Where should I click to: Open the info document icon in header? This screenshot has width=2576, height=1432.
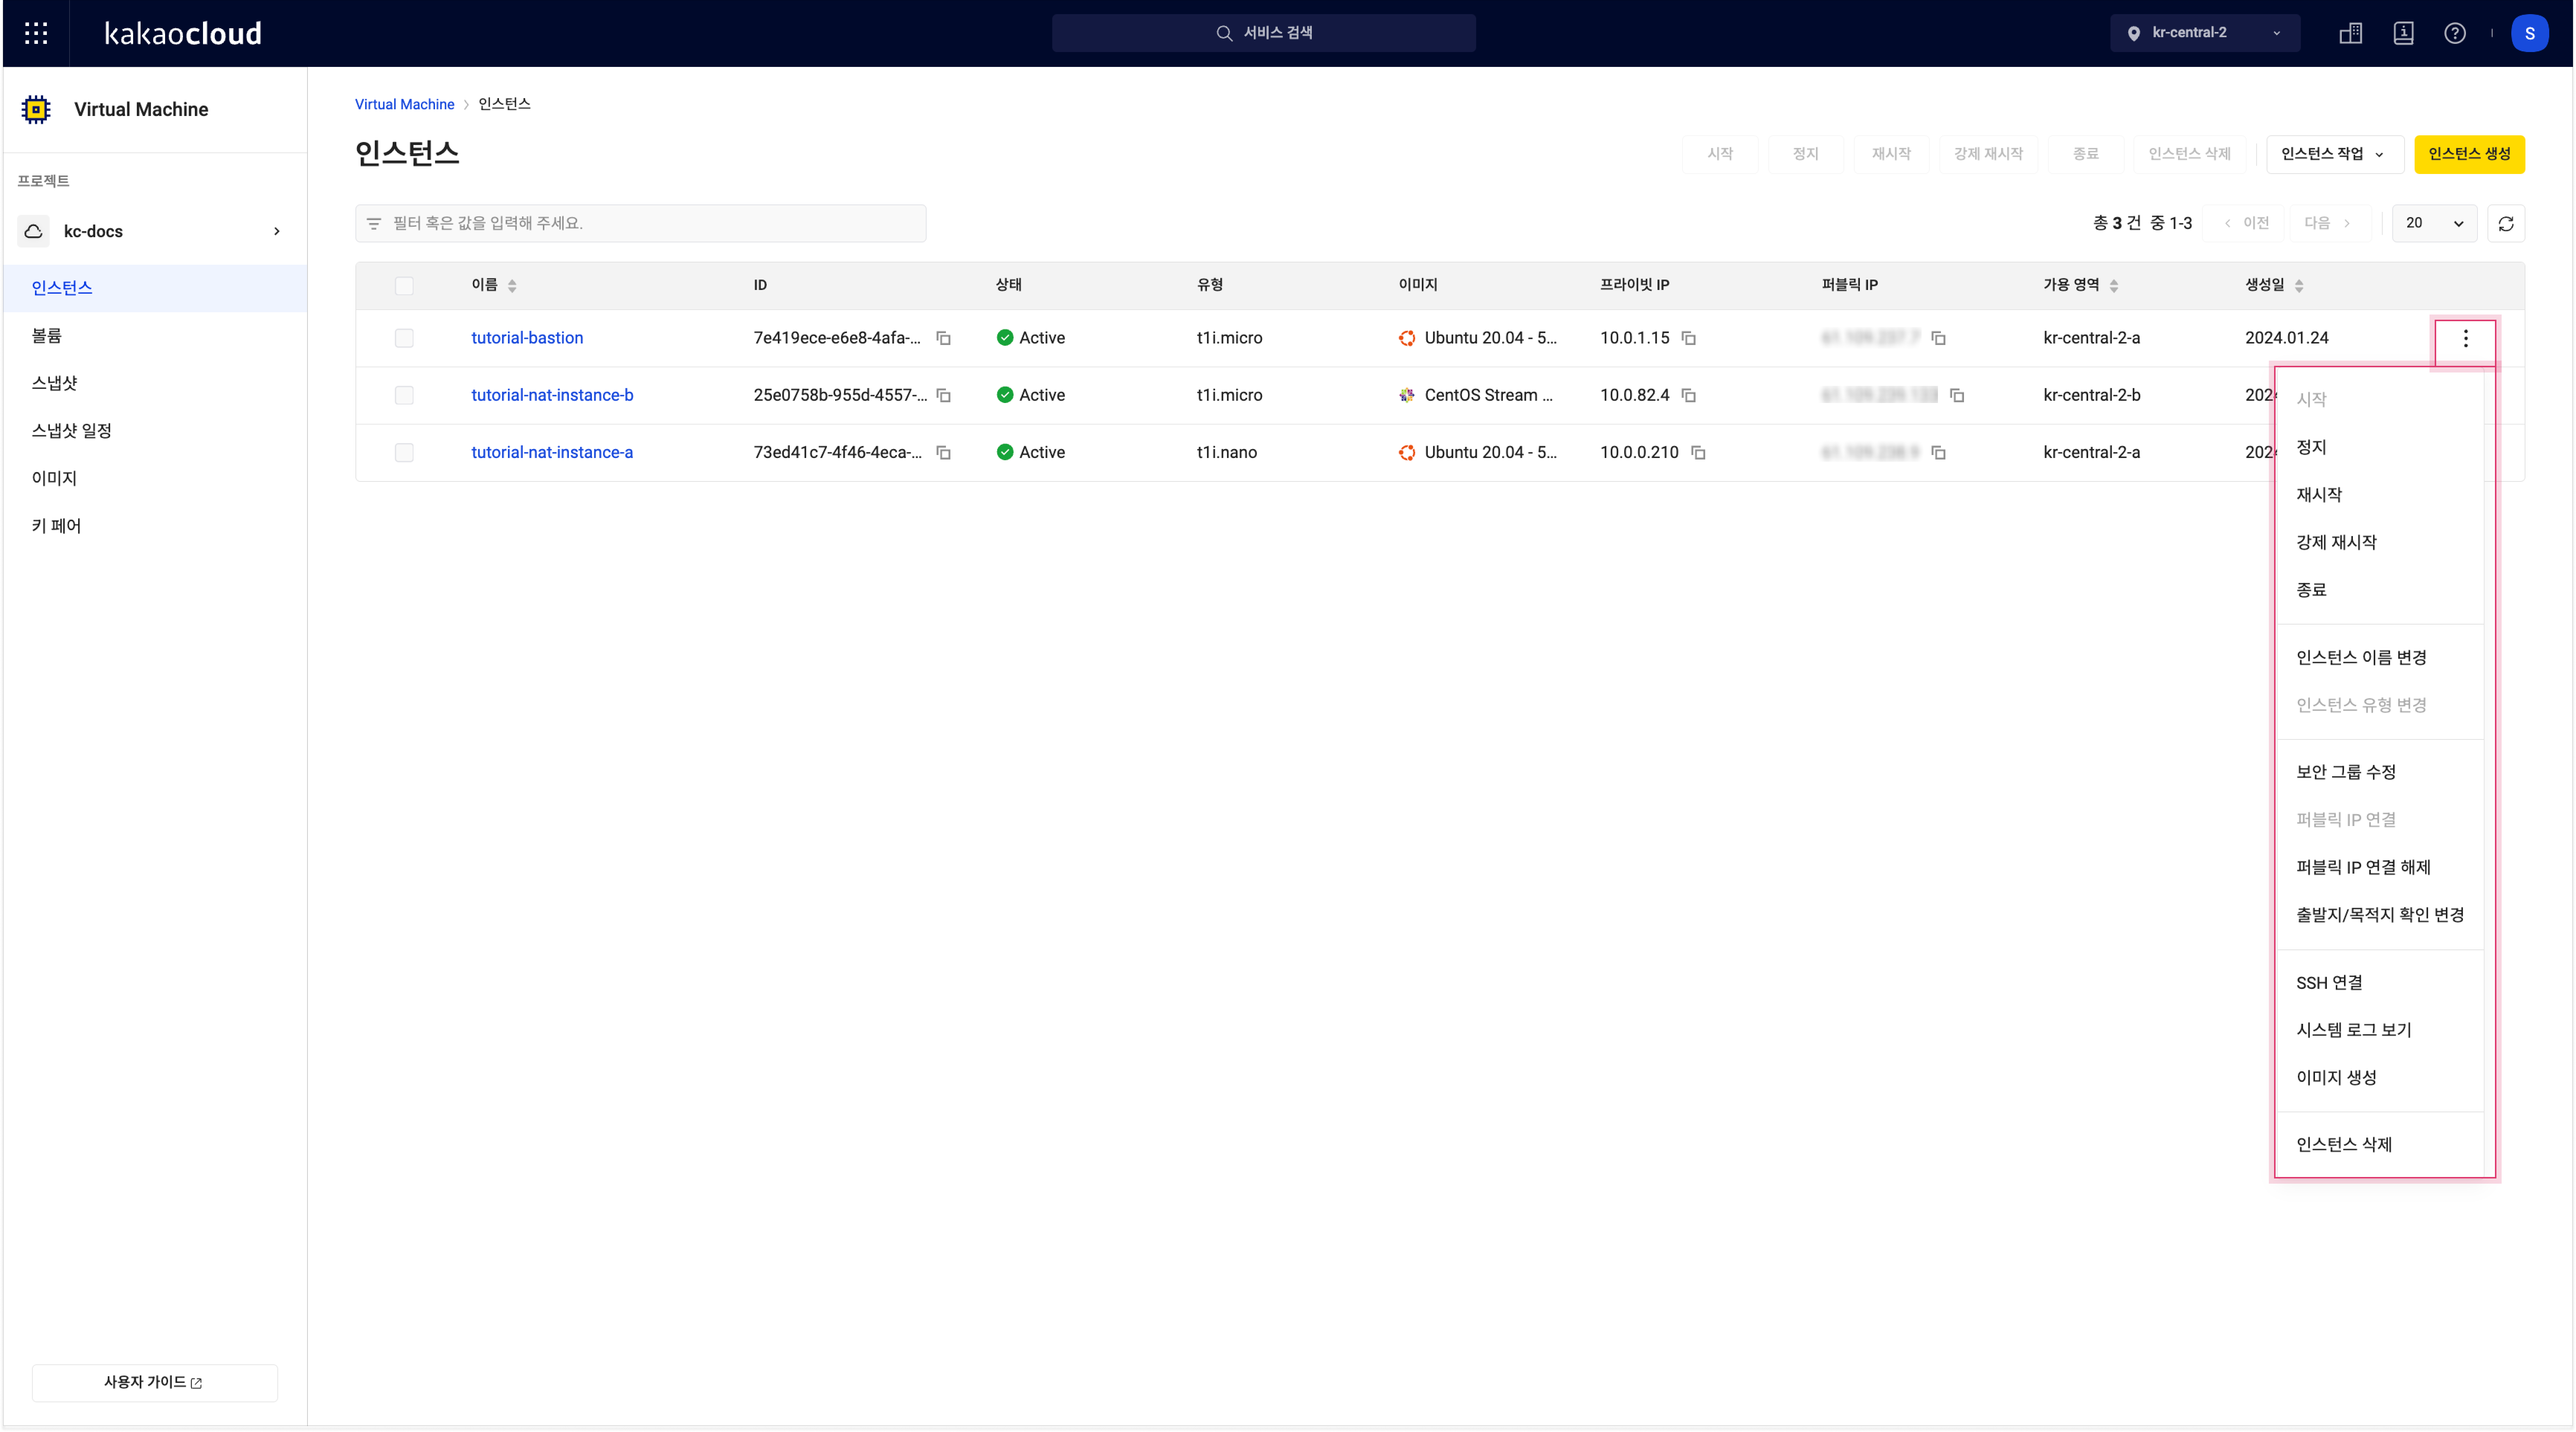(2404, 33)
